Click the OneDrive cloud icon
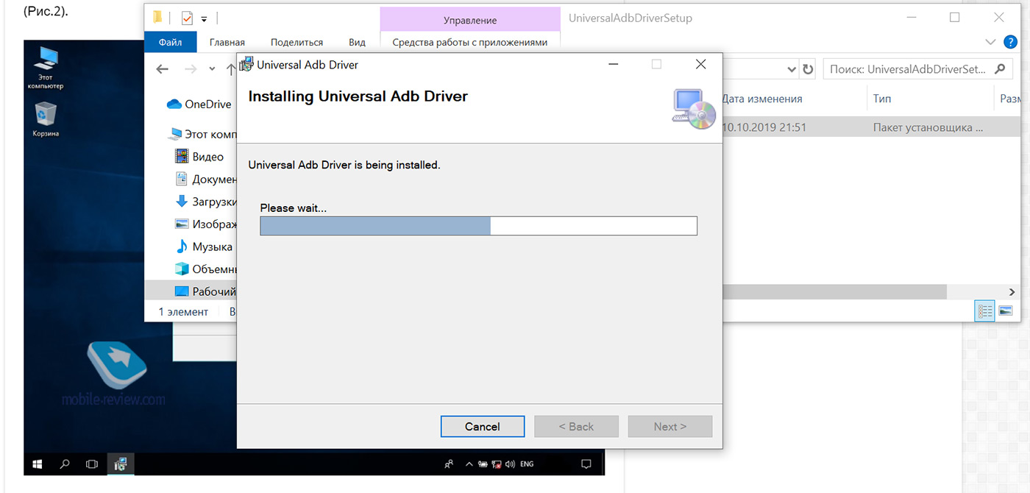This screenshot has width=1030, height=493. point(174,104)
